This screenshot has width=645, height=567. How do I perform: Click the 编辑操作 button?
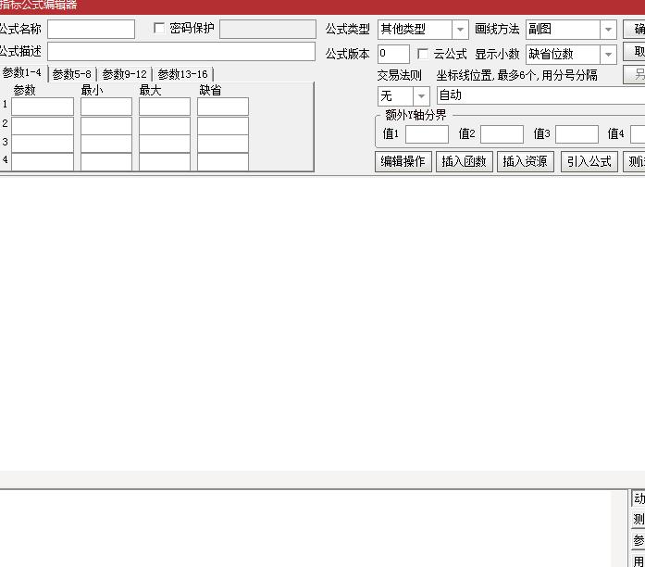coord(403,161)
